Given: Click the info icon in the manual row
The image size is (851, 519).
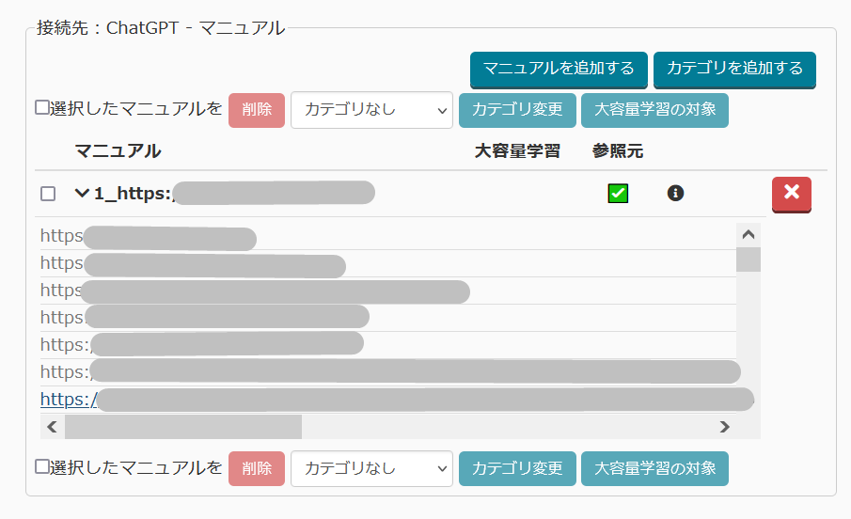Looking at the screenshot, I should [675, 193].
